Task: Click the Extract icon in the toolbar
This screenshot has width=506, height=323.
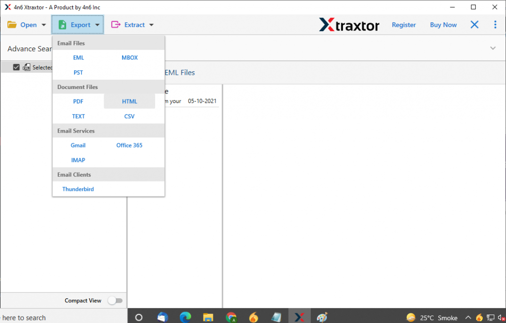Action: click(x=115, y=24)
